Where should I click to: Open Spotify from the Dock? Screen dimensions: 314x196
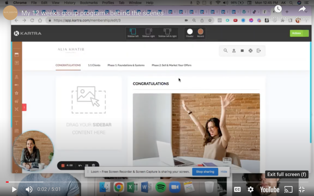(x=161, y=187)
